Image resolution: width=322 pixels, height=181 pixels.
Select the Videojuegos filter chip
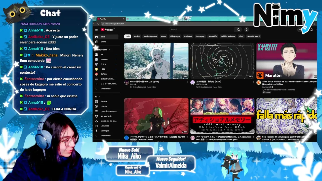pos(175,36)
